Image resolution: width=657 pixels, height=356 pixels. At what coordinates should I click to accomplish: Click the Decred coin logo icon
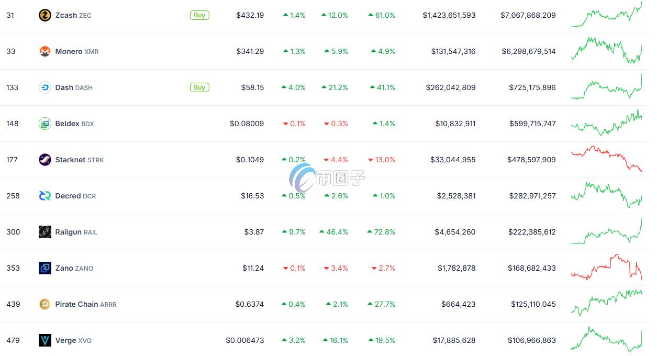[x=45, y=196]
